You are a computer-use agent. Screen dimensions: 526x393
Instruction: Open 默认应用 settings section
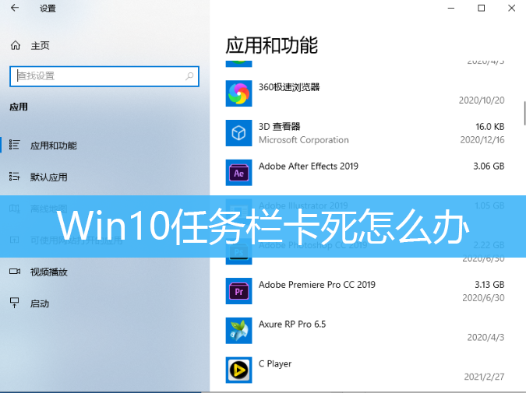coord(48,177)
